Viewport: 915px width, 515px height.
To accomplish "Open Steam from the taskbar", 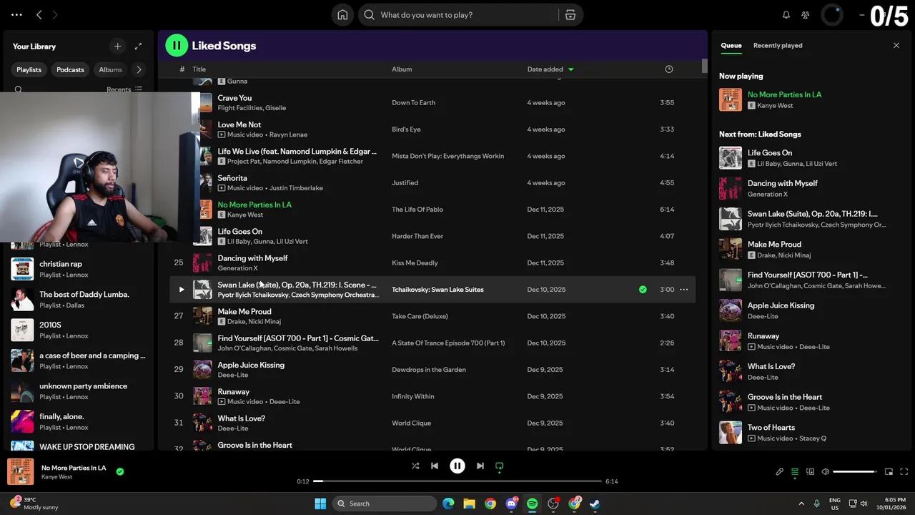I will coord(595,504).
